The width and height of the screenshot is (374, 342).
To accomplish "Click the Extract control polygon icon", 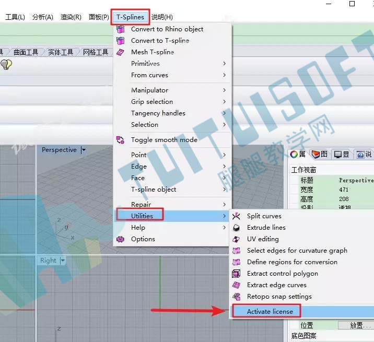I will click(236, 274).
